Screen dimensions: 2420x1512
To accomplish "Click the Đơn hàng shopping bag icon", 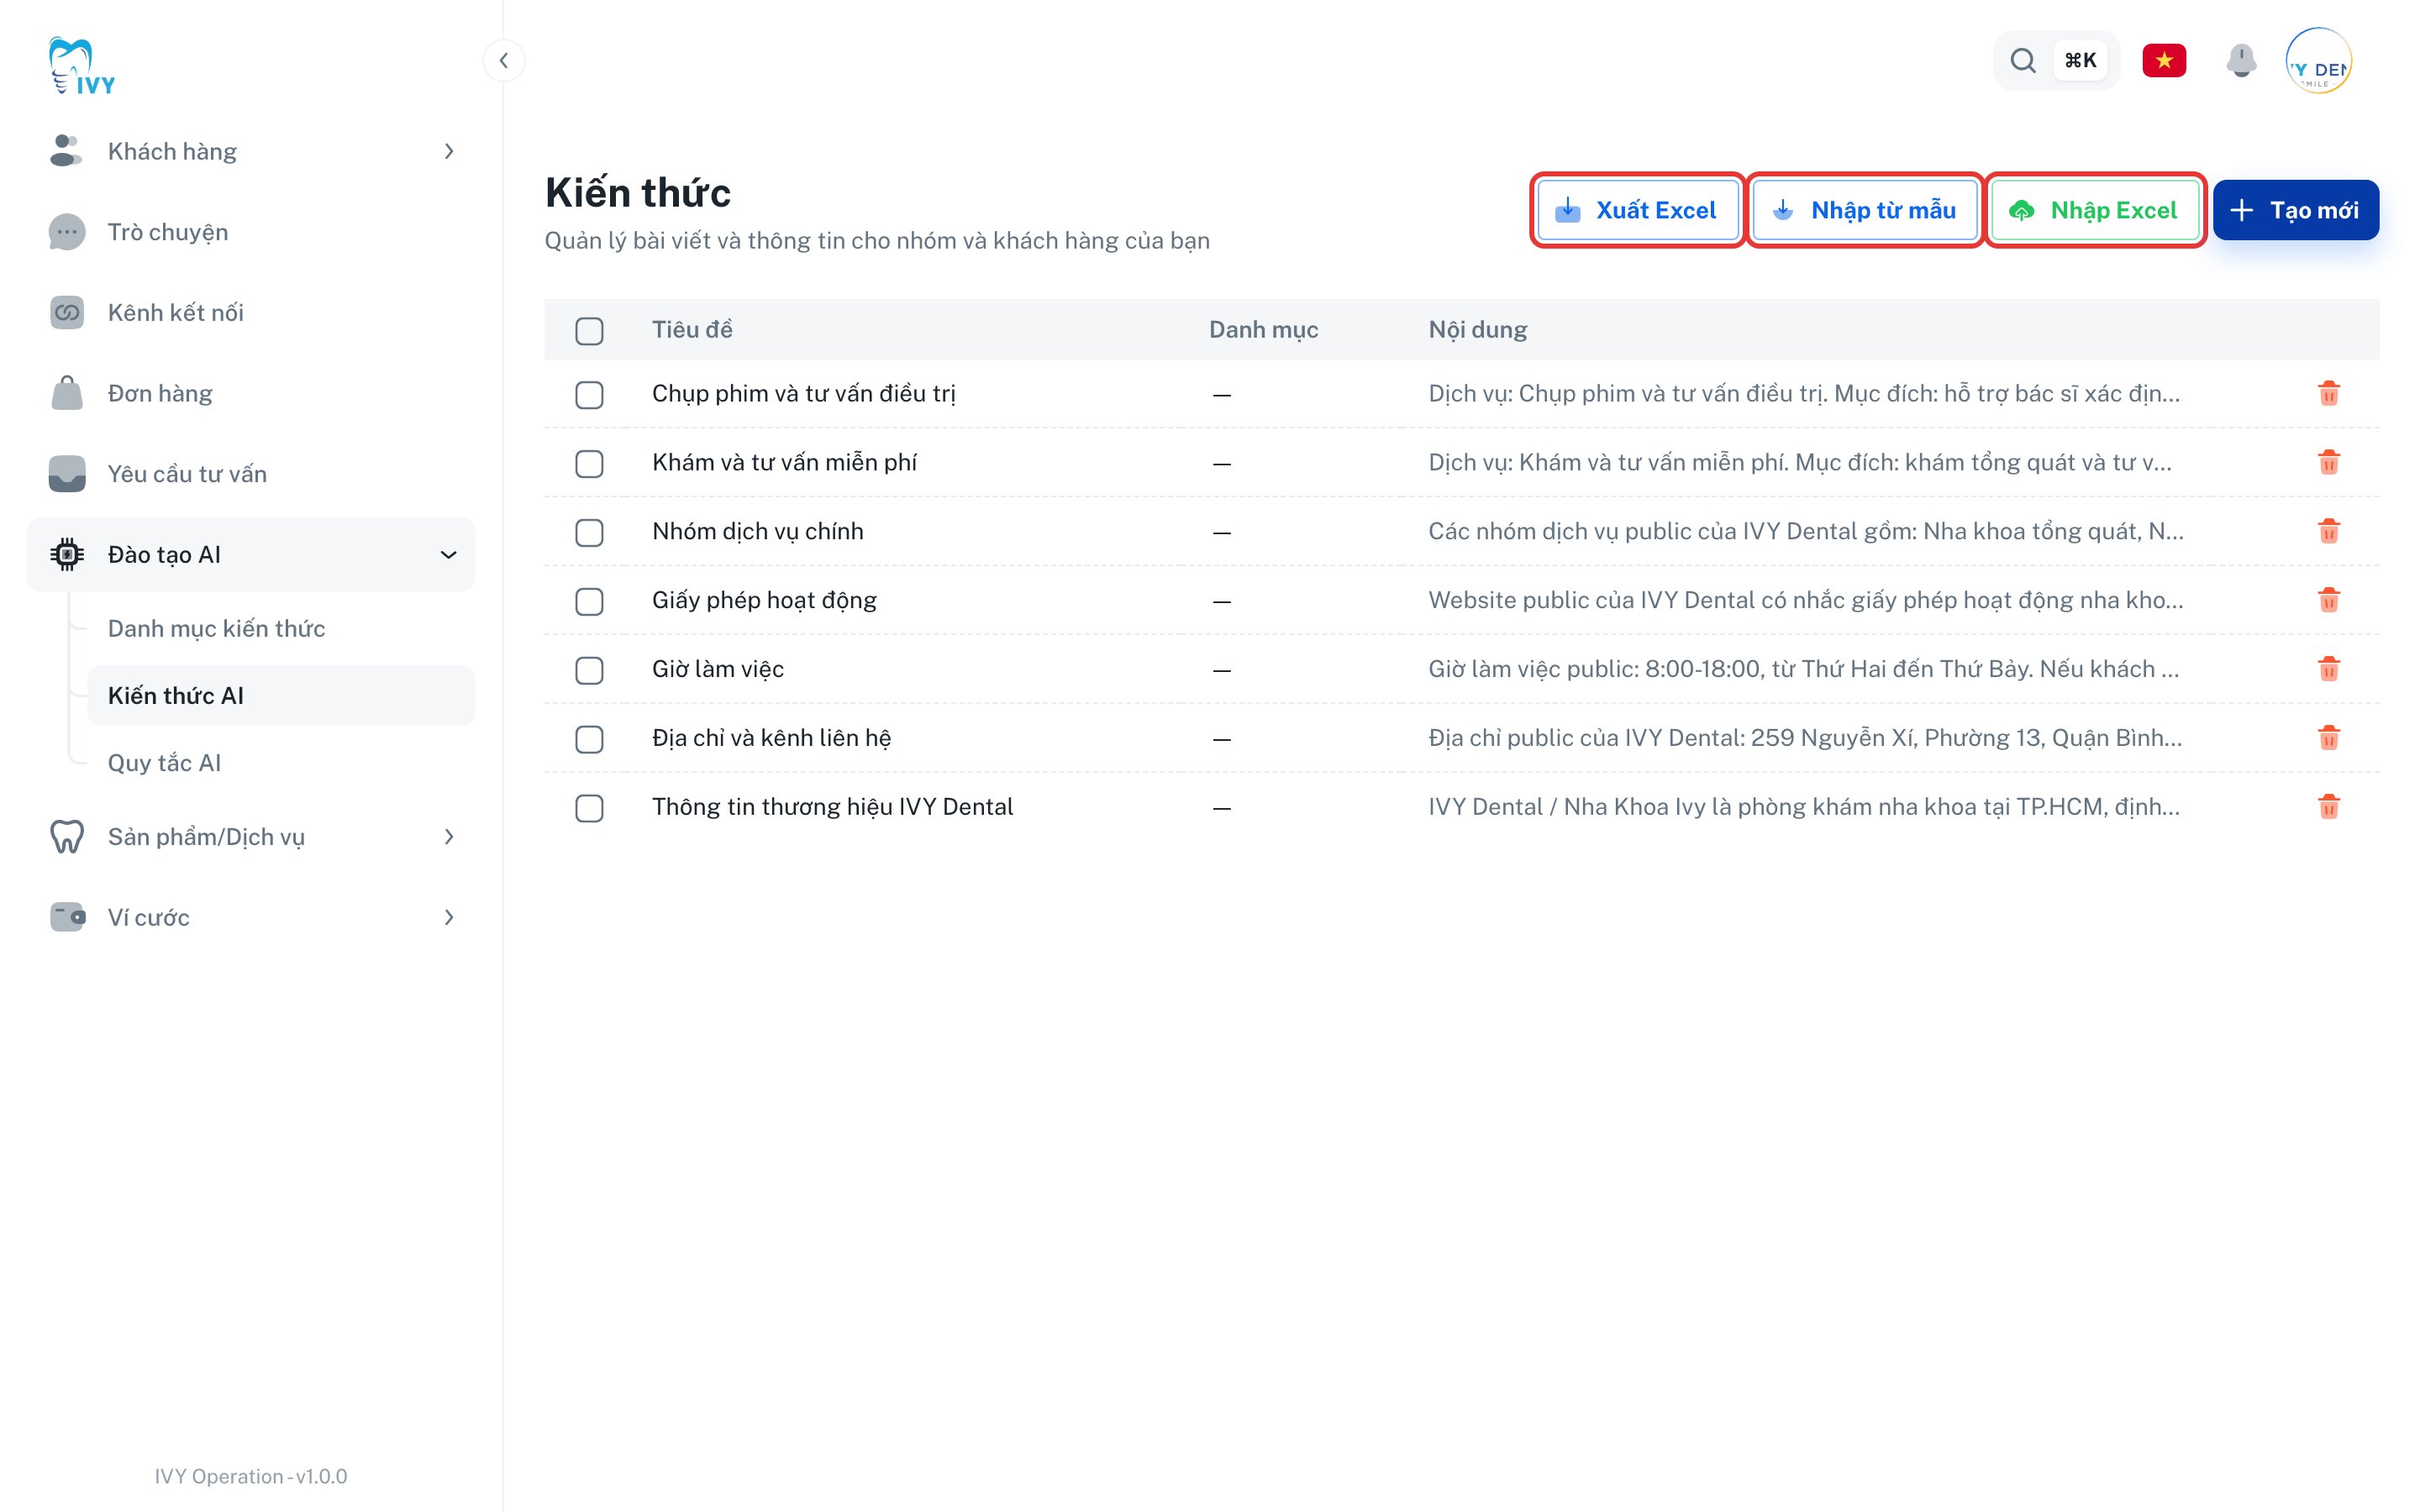I will (66, 393).
